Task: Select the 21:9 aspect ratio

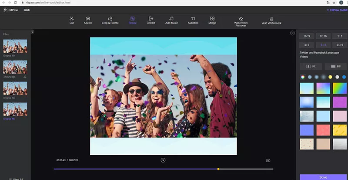Action: 340,45
